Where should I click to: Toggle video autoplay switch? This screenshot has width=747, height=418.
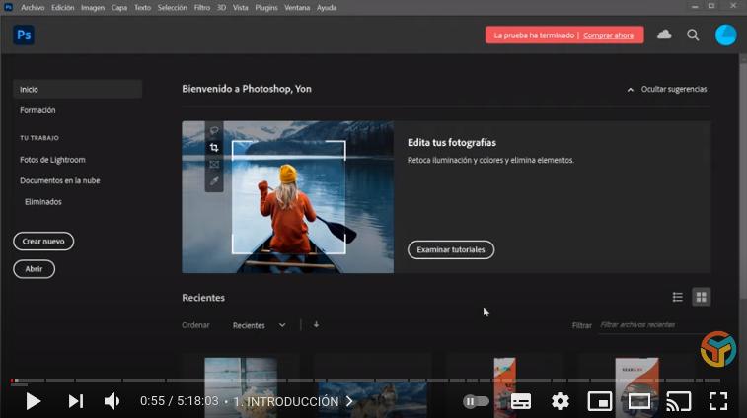[476, 402]
